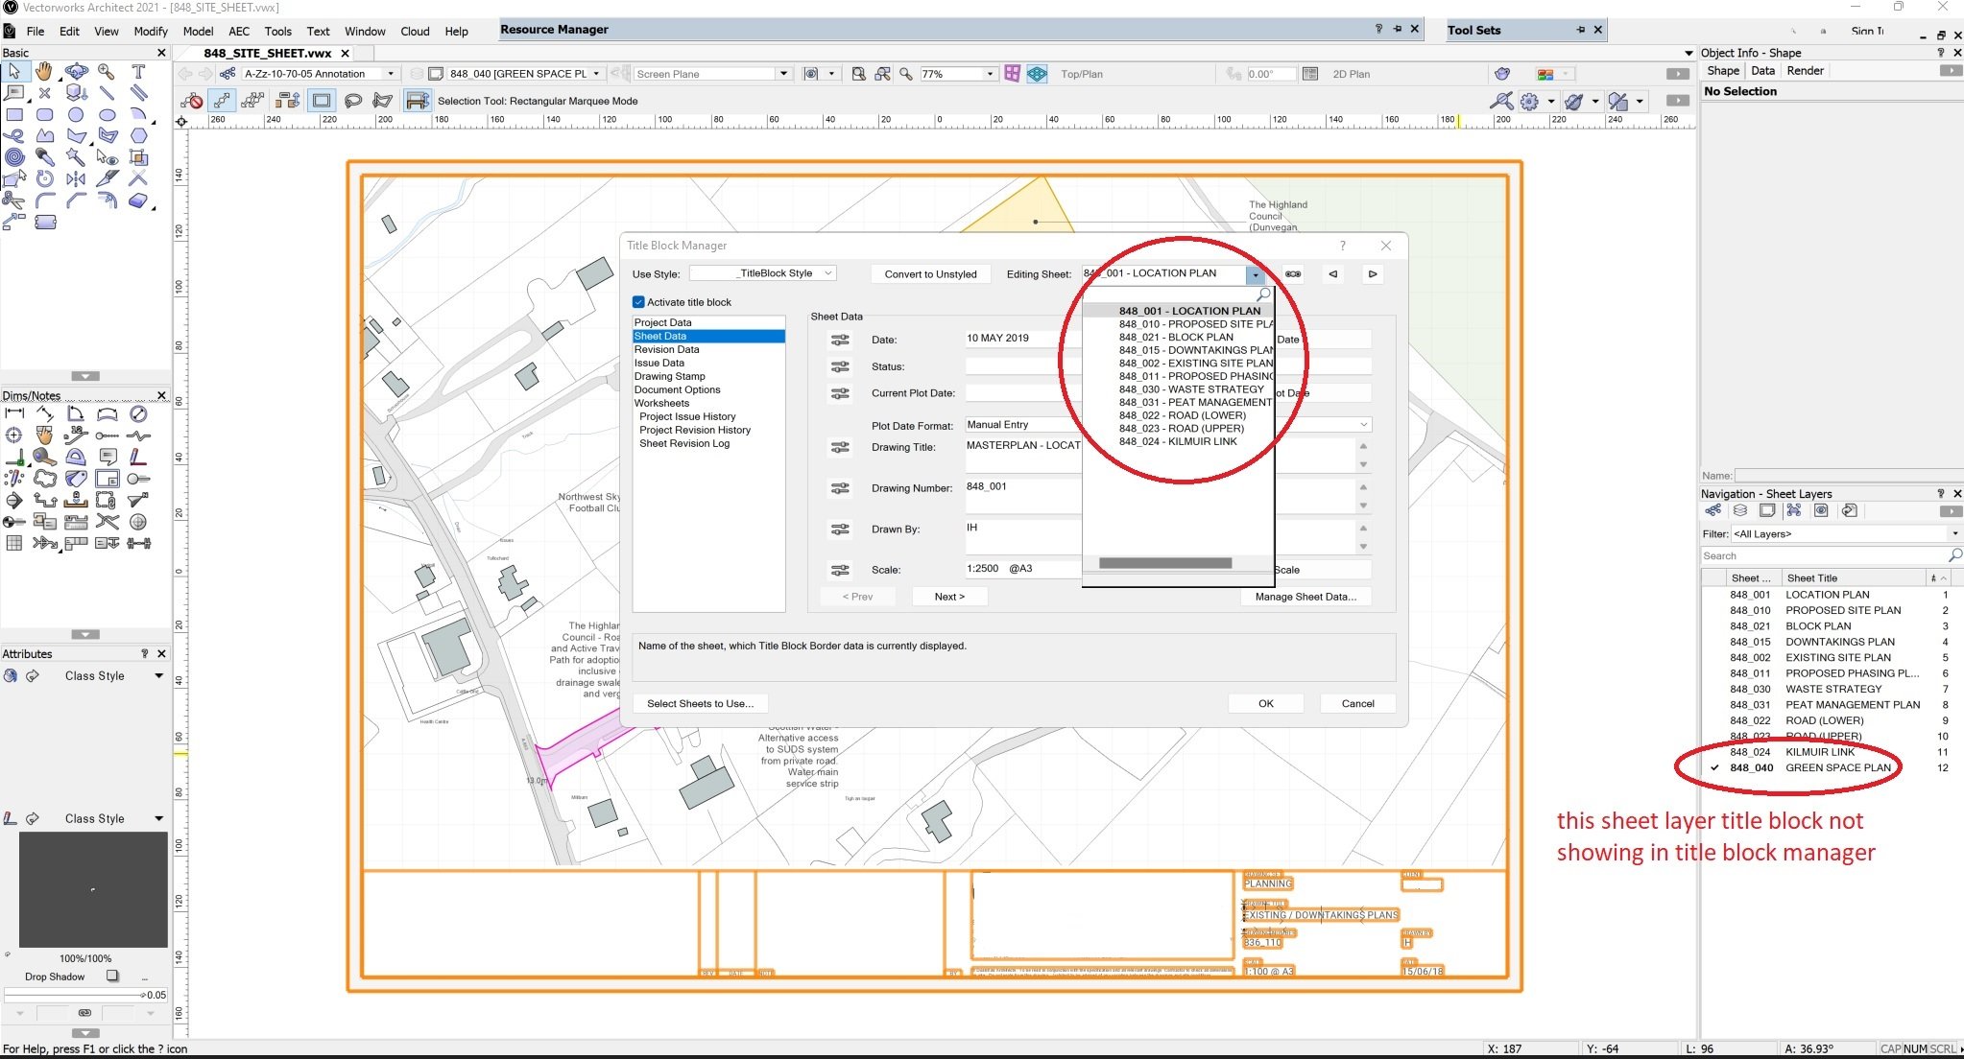1964x1059 pixels.
Task: Open the Filter All Layers dropdown
Action: pos(1955,533)
